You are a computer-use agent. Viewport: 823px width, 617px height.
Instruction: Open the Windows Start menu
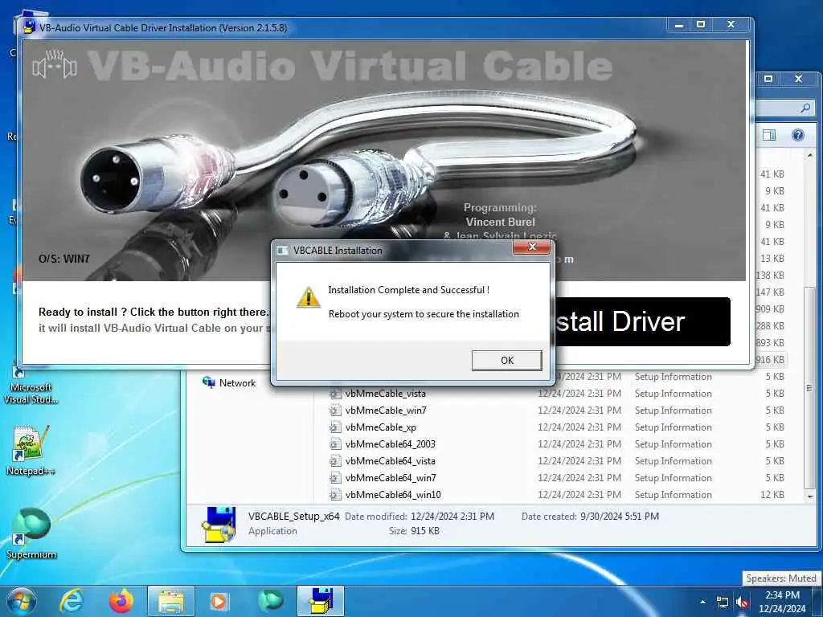(22, 601)
